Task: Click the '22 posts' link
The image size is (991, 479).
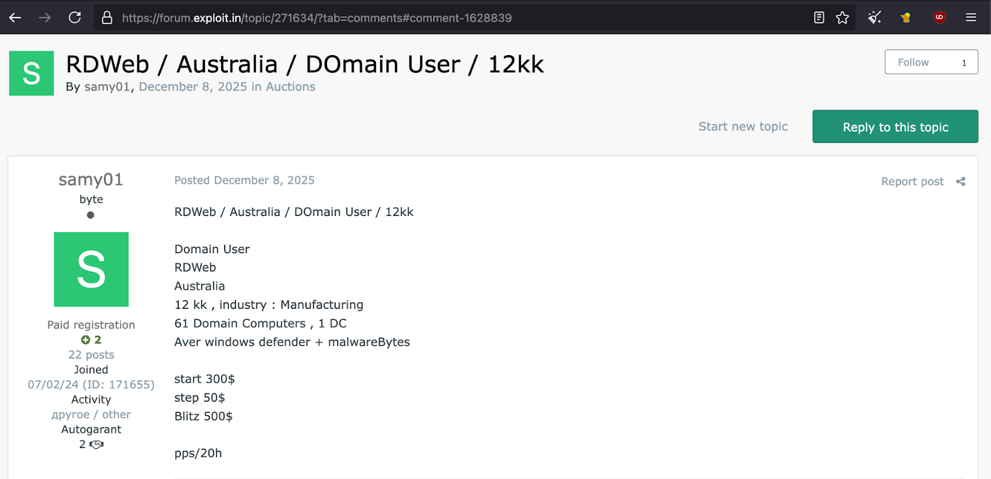Action: point(91,355)
